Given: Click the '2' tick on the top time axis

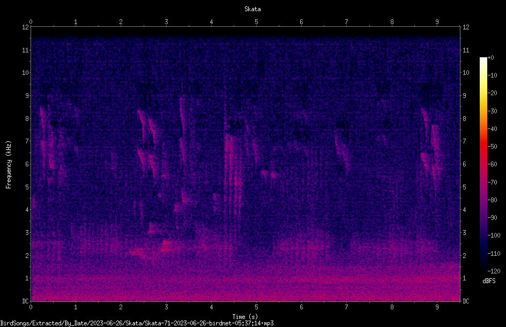Looking at the screenshot, I should click(x=121, y=21).
